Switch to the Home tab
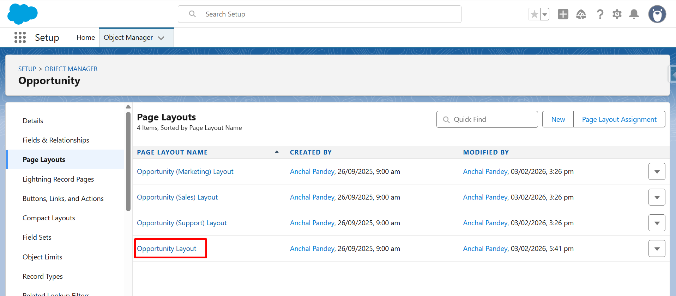Screen dimensions: 676x296 (x=86, y=37)
